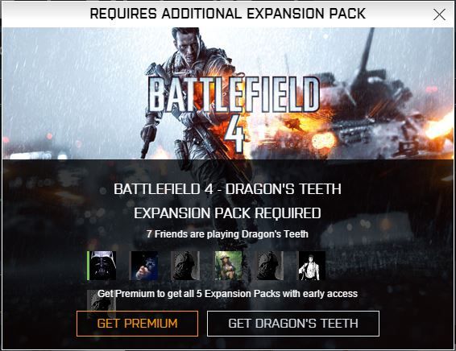
Task: Click the large numeral 4 below BATTLEFIELD
Action: (235, 134)
